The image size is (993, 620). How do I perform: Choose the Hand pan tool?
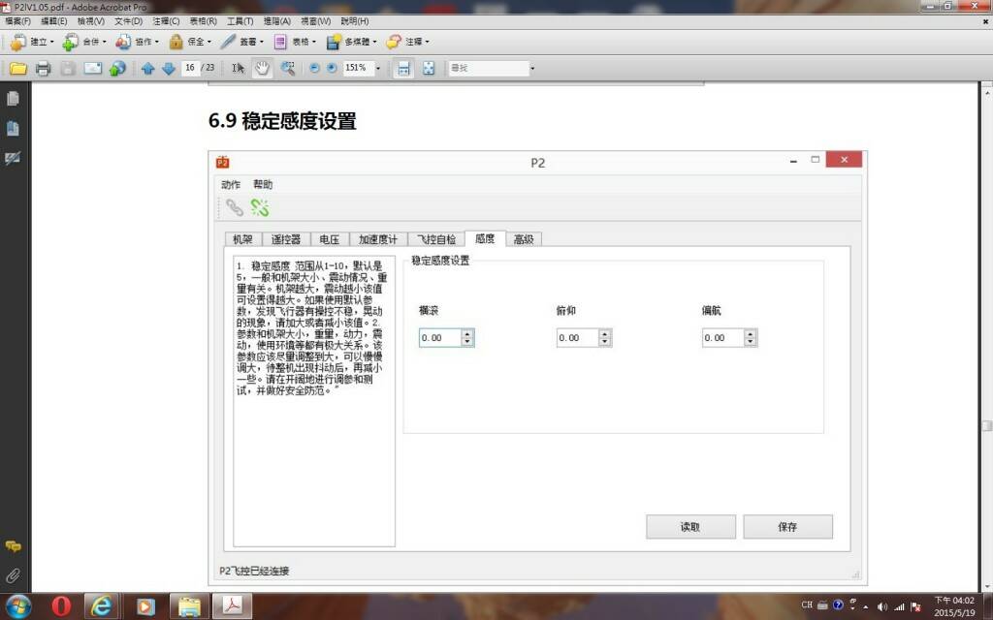coord(262,69)
